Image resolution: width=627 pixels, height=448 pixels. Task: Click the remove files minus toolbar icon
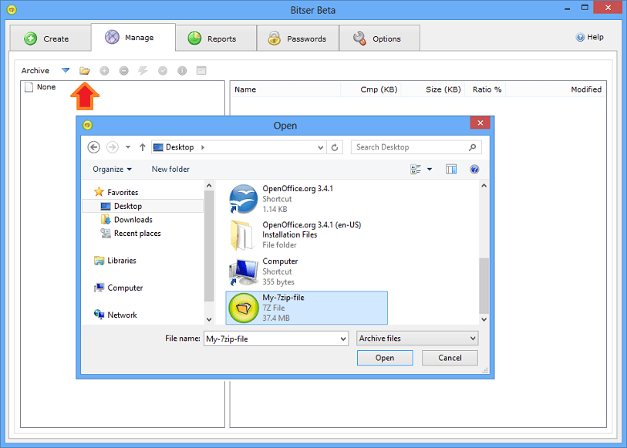click(x=124, y=71)
